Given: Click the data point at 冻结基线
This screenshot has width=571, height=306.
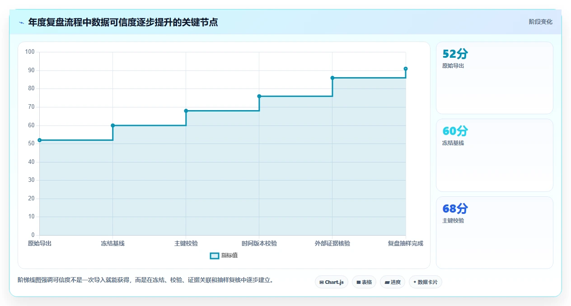Looking at the screenshot, I should click(113, 125).
